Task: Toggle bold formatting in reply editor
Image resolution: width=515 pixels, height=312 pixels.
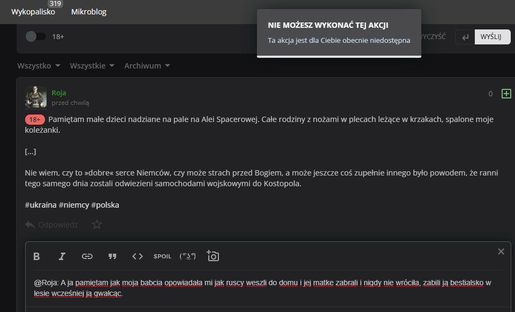Action: click(36, 256)
